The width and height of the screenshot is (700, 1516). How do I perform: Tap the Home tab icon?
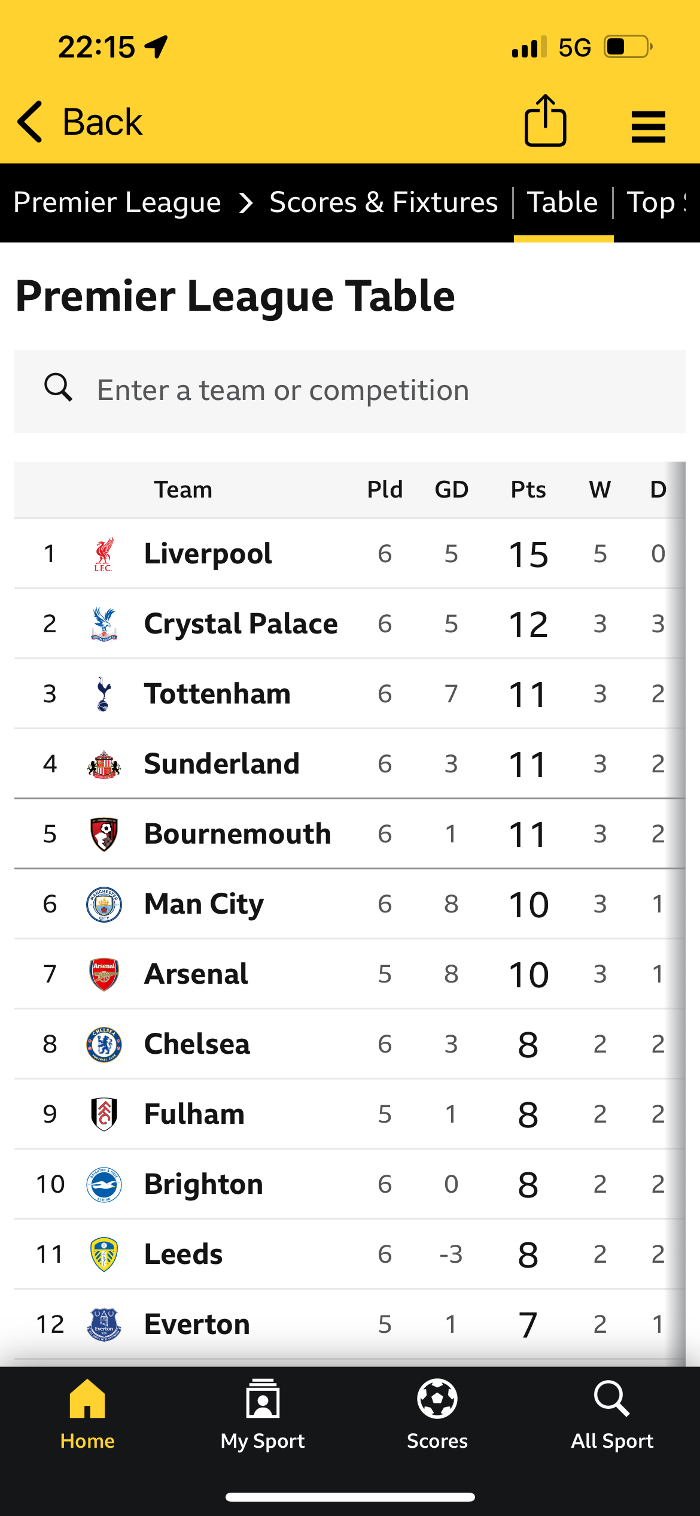(87, 1400)
